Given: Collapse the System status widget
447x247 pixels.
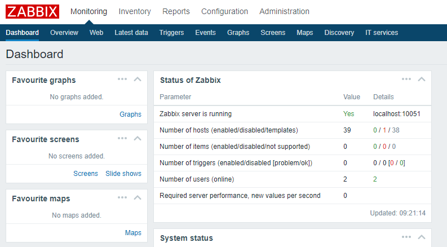Looking at the screenshot, I should (x=422, y=237).
